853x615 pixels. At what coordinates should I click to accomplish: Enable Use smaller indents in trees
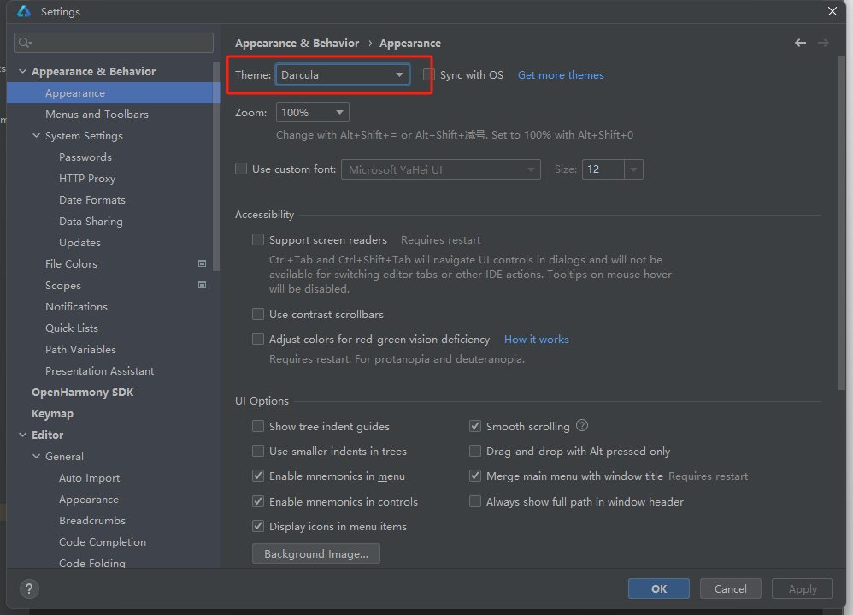(258, 451)
